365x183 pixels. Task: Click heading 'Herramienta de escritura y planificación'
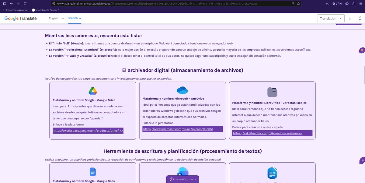[182, 151]
